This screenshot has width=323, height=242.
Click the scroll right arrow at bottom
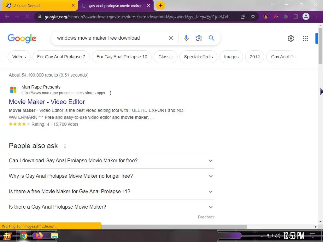coord(315,227)
